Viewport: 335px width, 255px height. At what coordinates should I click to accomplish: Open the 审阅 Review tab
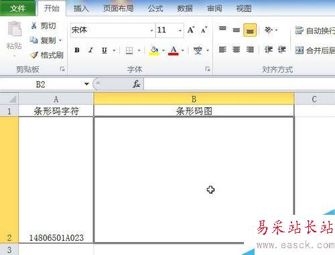pos(214,9)
